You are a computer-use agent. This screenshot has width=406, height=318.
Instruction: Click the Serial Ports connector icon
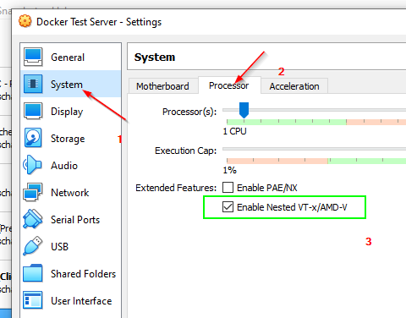coord(33,219)
